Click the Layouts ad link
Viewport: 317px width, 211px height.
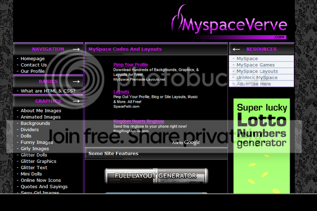121,92
